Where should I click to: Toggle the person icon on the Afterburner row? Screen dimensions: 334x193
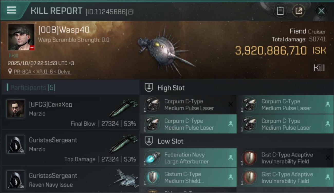point(230,158)
